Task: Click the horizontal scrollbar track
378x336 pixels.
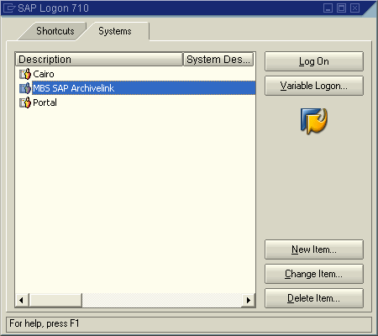Action: point(162,300)
